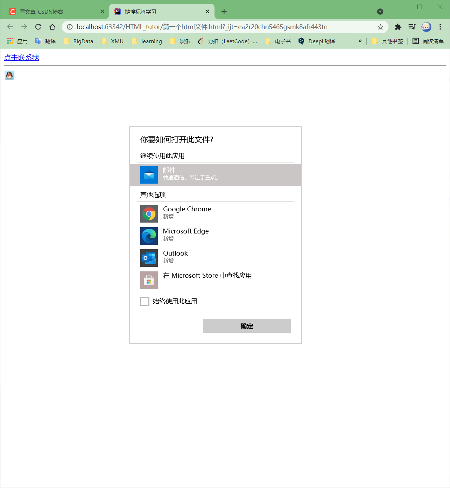This screenshot has height=488, width=450.
Task: Open the Chrome profile avatar
Action: tap(426, 27)
